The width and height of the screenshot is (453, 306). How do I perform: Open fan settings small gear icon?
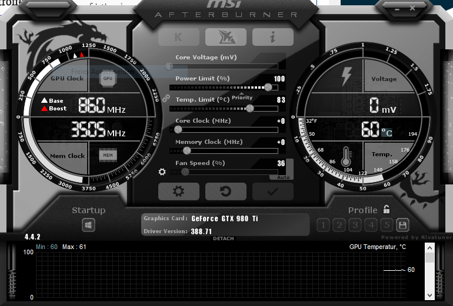click(x=162, y=172)
